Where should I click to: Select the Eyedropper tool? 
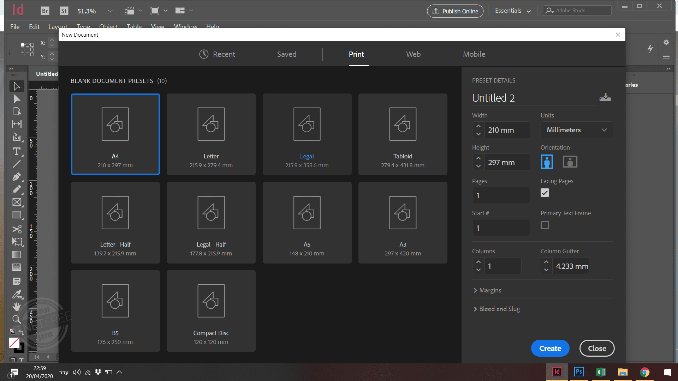click(16, 294)
